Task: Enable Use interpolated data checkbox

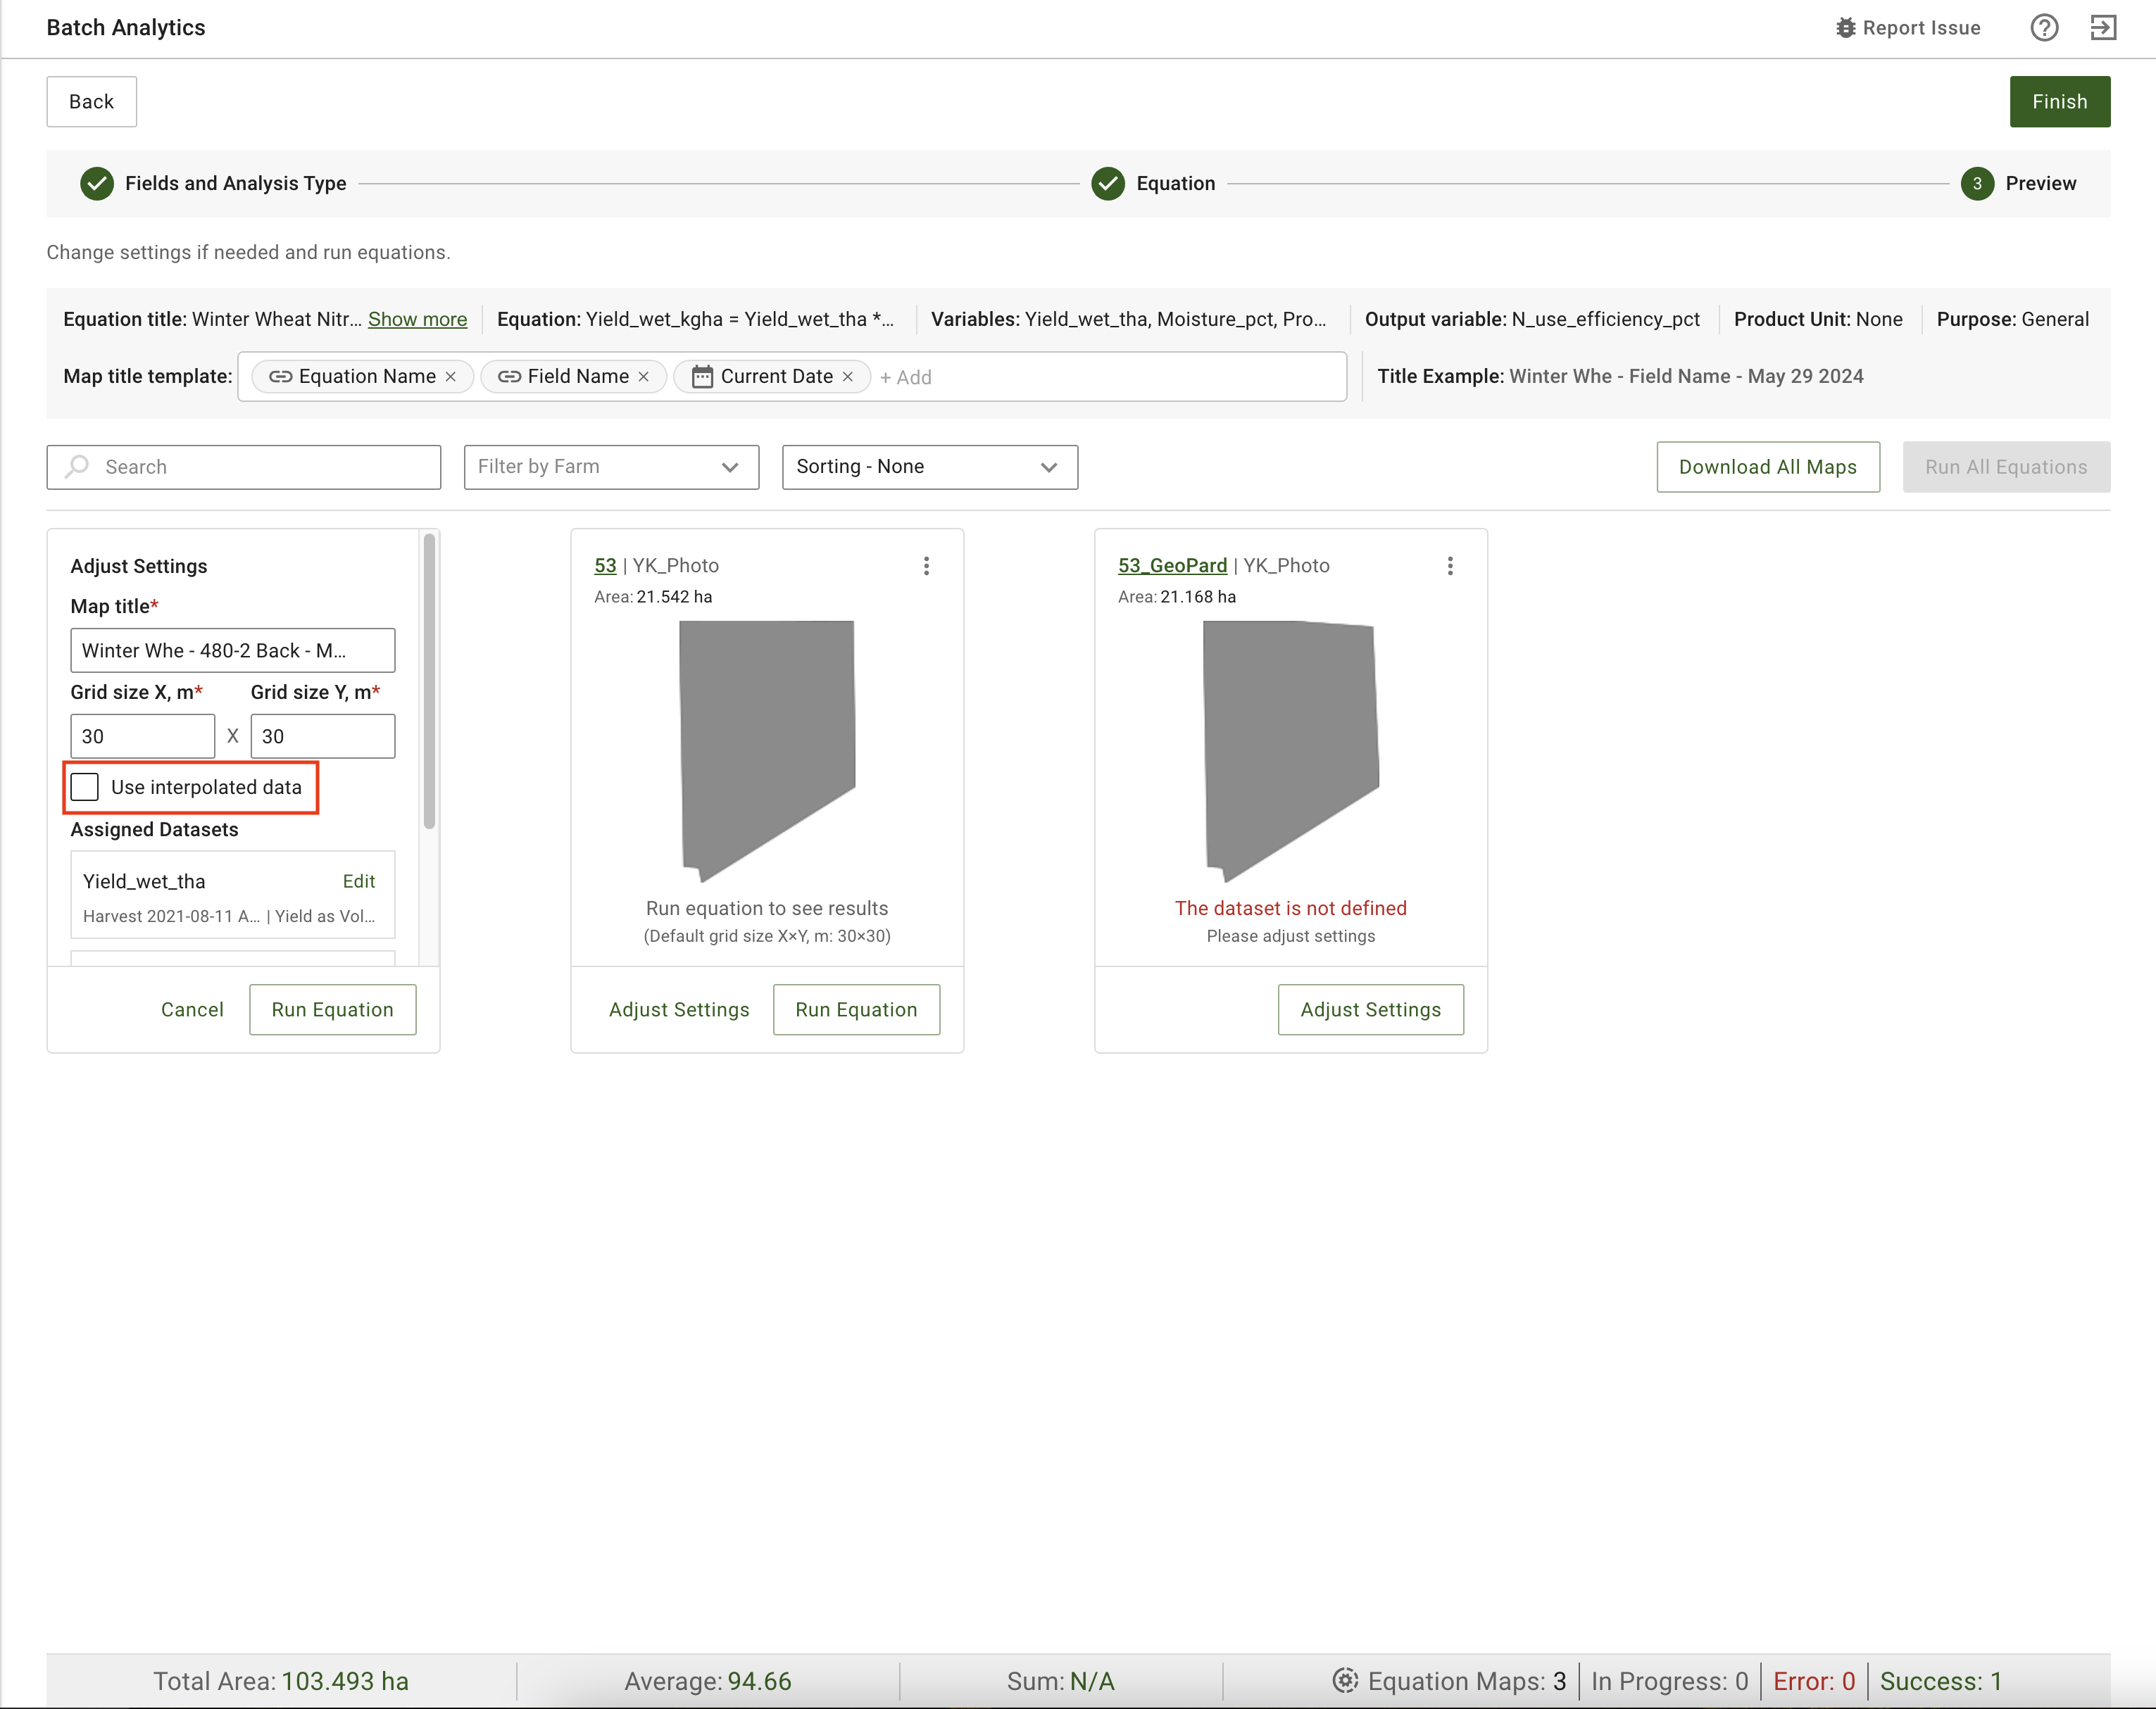Action: click(x=85, y=788)
